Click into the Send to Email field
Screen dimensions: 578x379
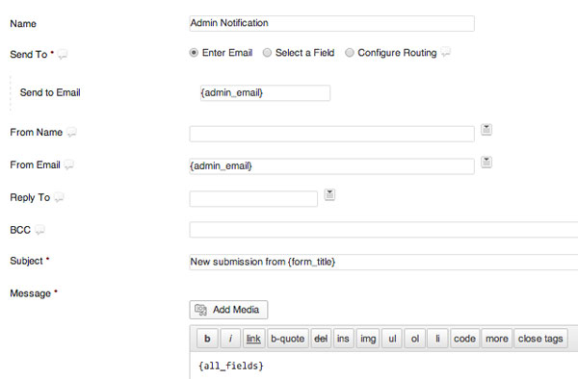coord(265,93)
